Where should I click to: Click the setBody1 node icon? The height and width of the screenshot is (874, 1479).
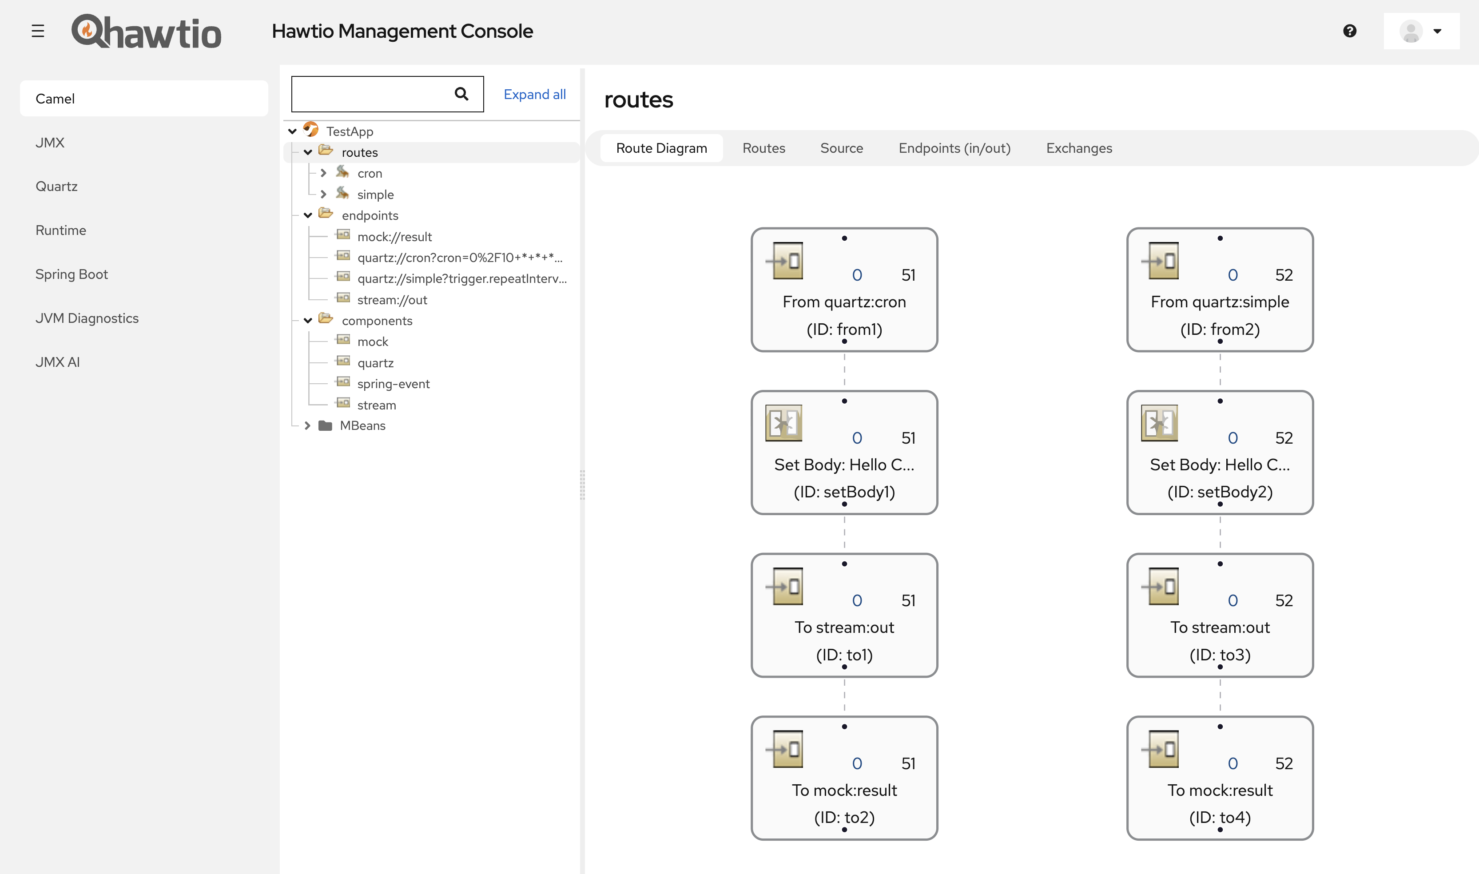point(784,423)
